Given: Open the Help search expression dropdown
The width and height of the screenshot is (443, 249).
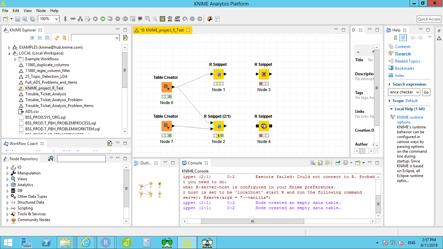Looking at the screenshot, I should click(417, 92).
